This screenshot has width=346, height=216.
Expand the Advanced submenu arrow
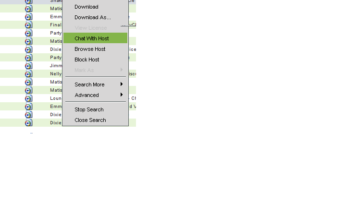122,95
